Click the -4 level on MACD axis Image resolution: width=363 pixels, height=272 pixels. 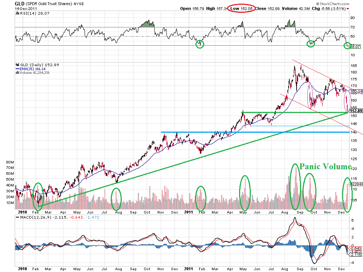pos(352,263)
